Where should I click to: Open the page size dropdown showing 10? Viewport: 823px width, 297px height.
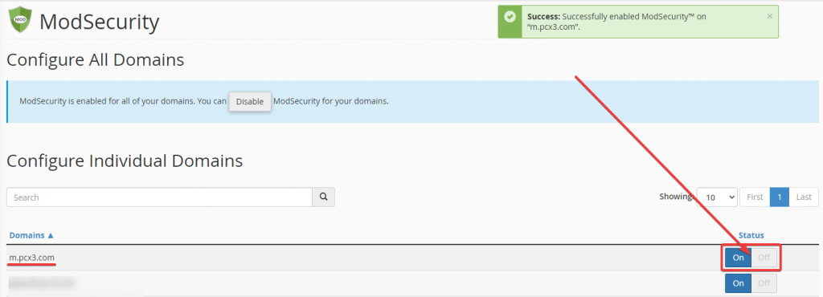(x=717, y=197)
